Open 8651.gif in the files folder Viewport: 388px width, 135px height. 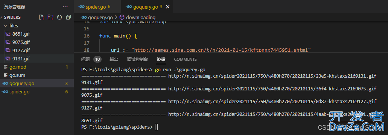point(37,34)
